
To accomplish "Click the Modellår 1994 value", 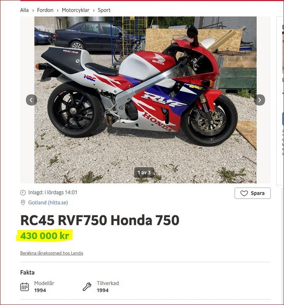I will pyautogui.click(x=40, y=290).
